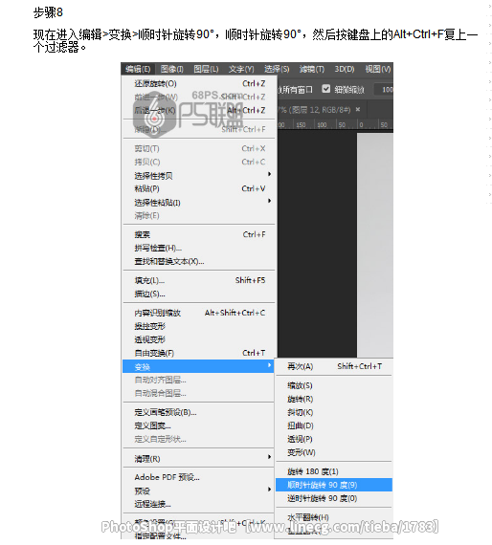Open the 图像(I) menu
Viewport: 492px width, 545px height.
click(x=172, y=69)
